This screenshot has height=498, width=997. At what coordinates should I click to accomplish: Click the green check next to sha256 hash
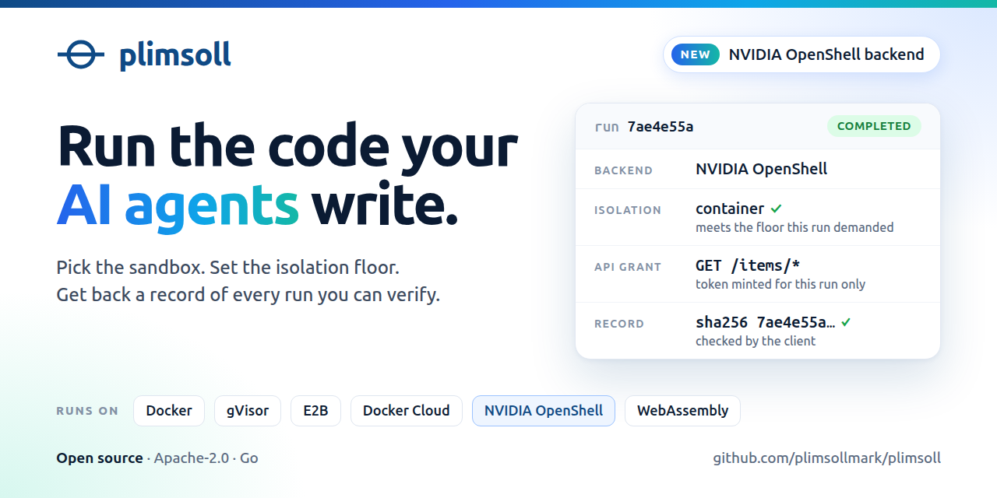846,322
